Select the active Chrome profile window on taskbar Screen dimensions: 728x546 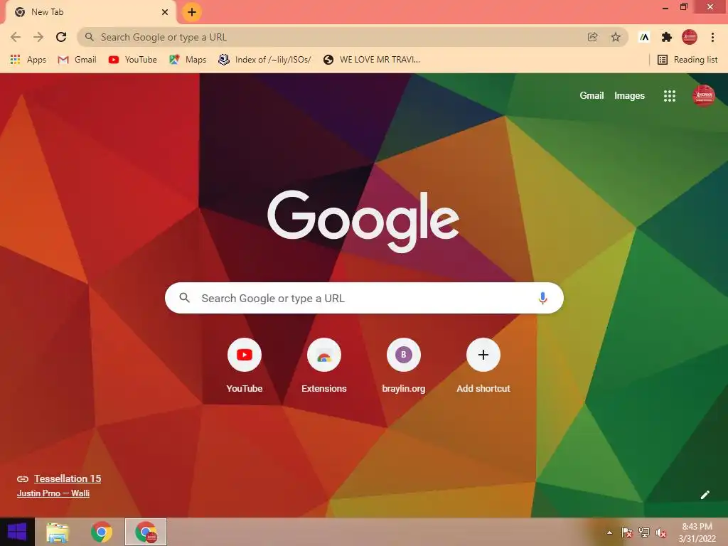(146, 532)
